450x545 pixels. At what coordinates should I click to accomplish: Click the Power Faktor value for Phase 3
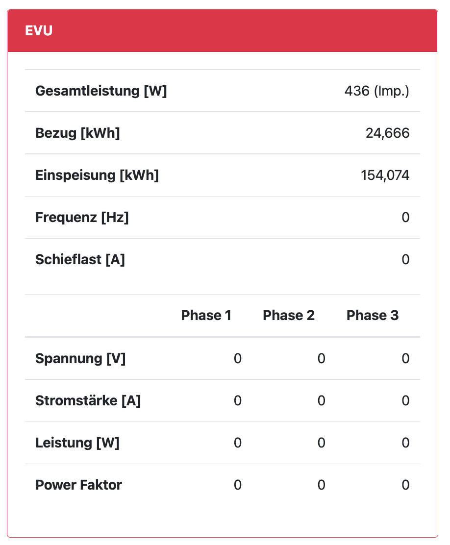click(x=405, y=485)
